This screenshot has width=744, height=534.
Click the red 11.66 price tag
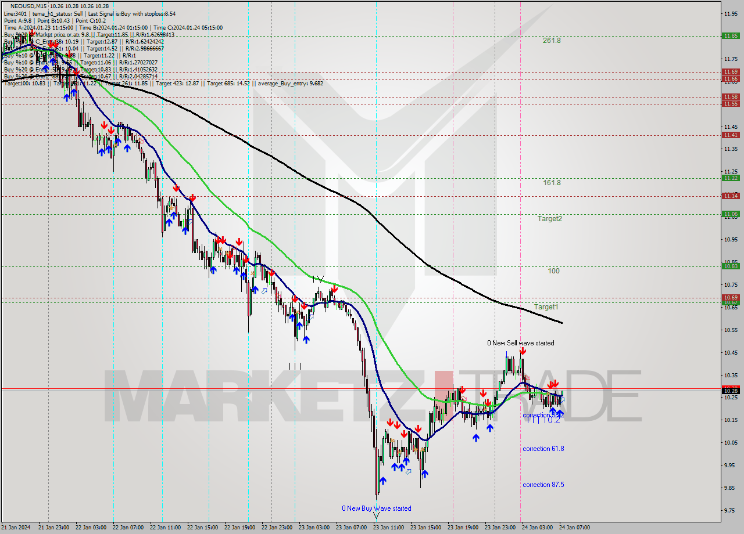(x=730, y=78)
